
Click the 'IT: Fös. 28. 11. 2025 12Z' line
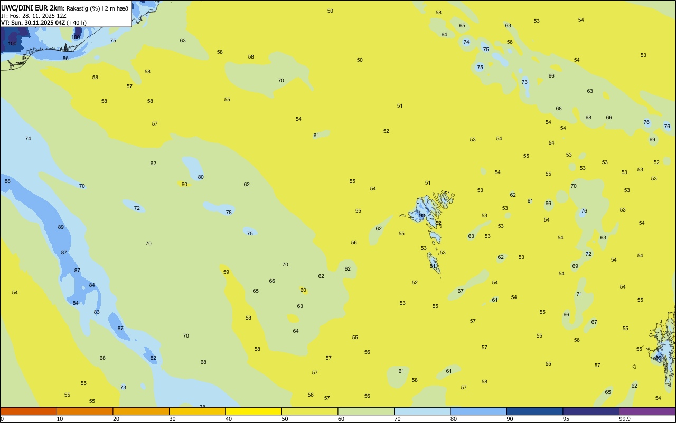click(34, 16)
